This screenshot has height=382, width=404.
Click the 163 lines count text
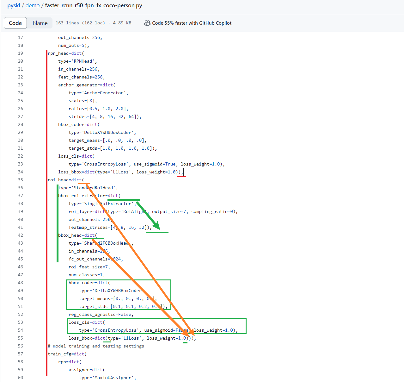coord(66,23)
